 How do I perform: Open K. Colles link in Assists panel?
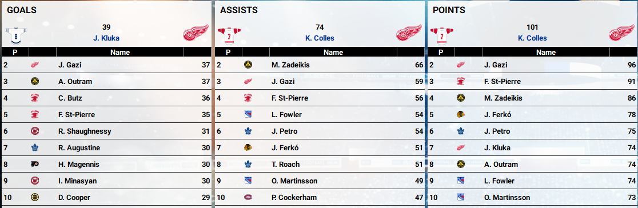point(320,38)
